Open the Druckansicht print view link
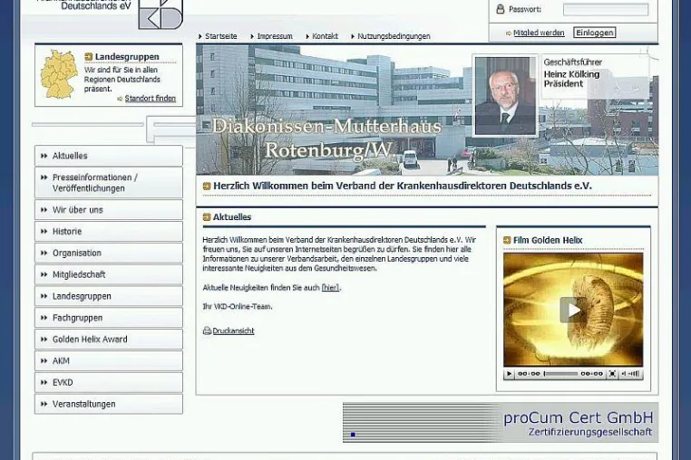This screenshot has width=691, height=460. click(233, 331)
